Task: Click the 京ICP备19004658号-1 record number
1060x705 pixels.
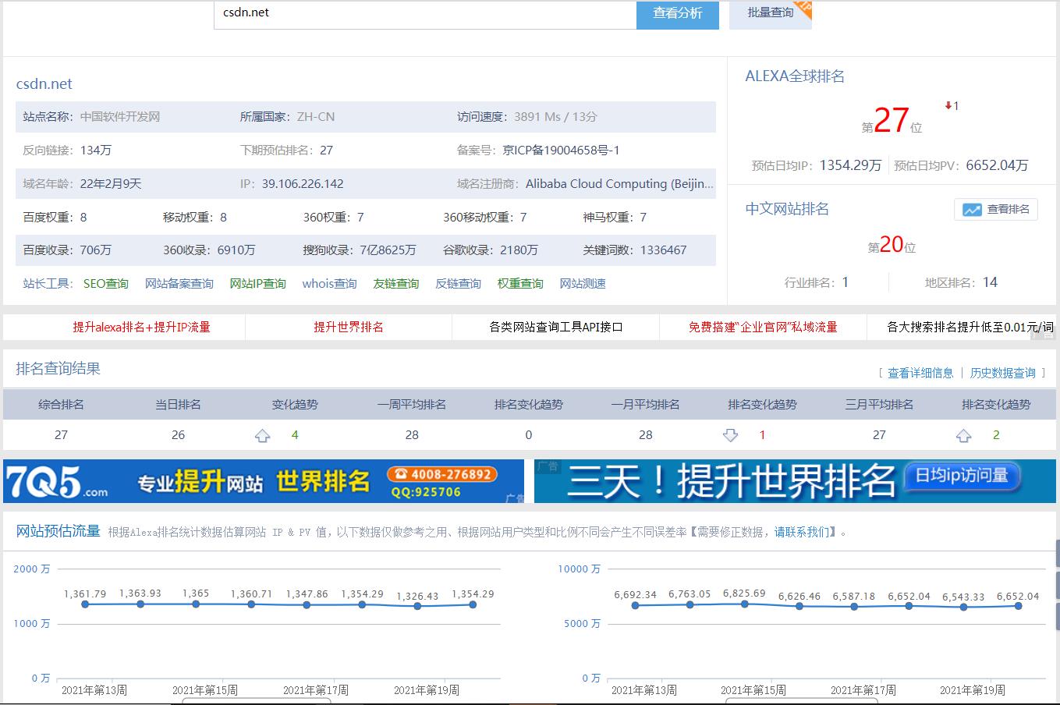Action: point(562,151)
